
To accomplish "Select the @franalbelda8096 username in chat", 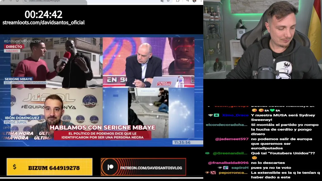I will 228,163.
